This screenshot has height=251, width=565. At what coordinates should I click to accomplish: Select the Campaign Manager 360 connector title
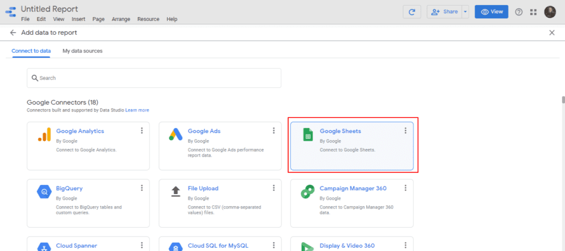point(353,188)
